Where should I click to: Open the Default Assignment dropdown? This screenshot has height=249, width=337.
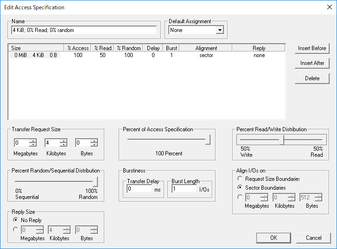(220, 30)
